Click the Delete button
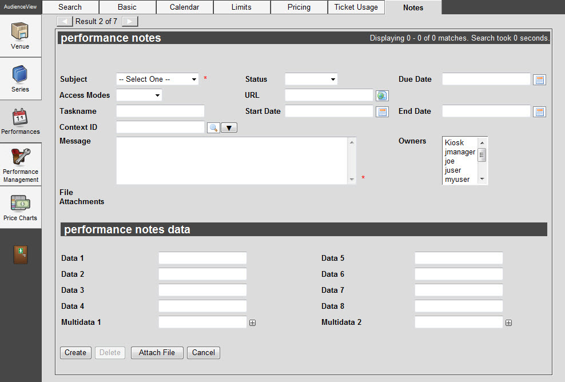 (x=110, y=352)
